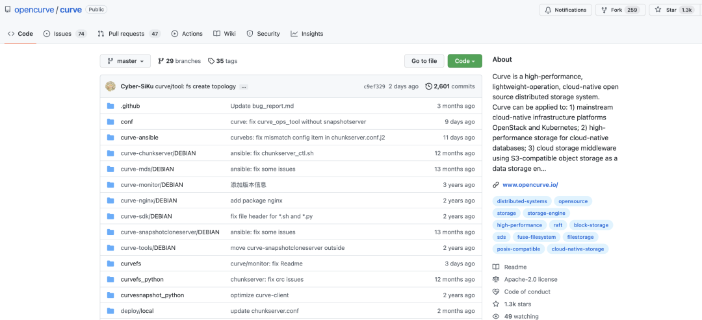Click the link icon beside www.opencurve.io

[495, 184]
